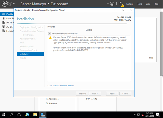
Task: Click BPA results under Performance
Action: pos(51,103)
